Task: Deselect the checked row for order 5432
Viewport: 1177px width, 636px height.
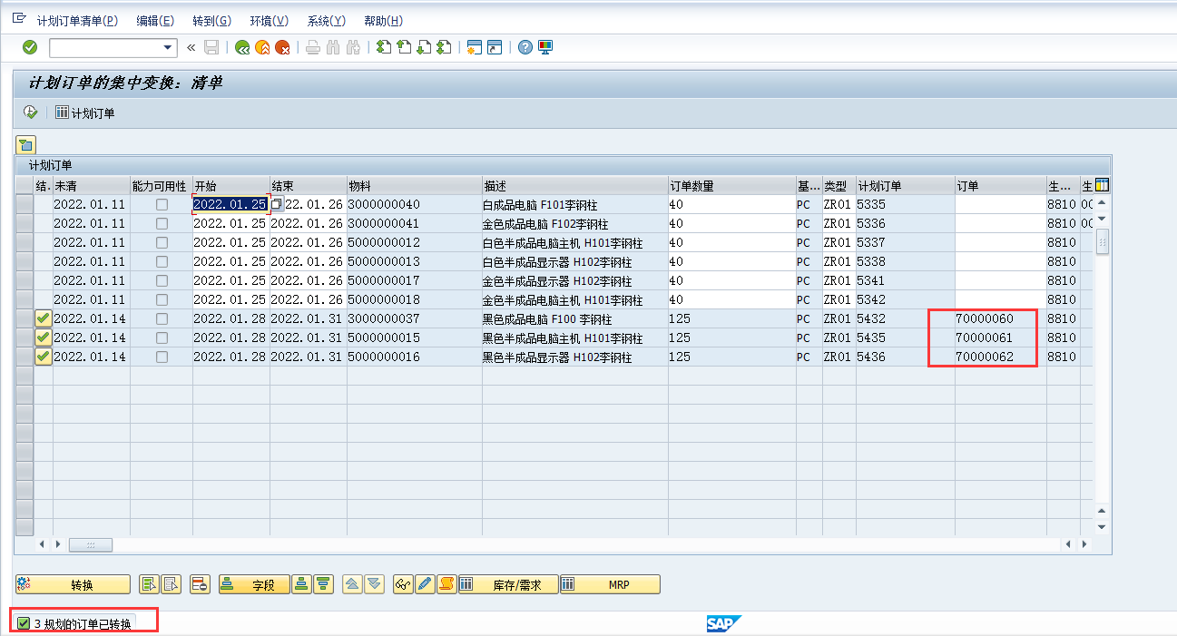Action: (43, 318)
